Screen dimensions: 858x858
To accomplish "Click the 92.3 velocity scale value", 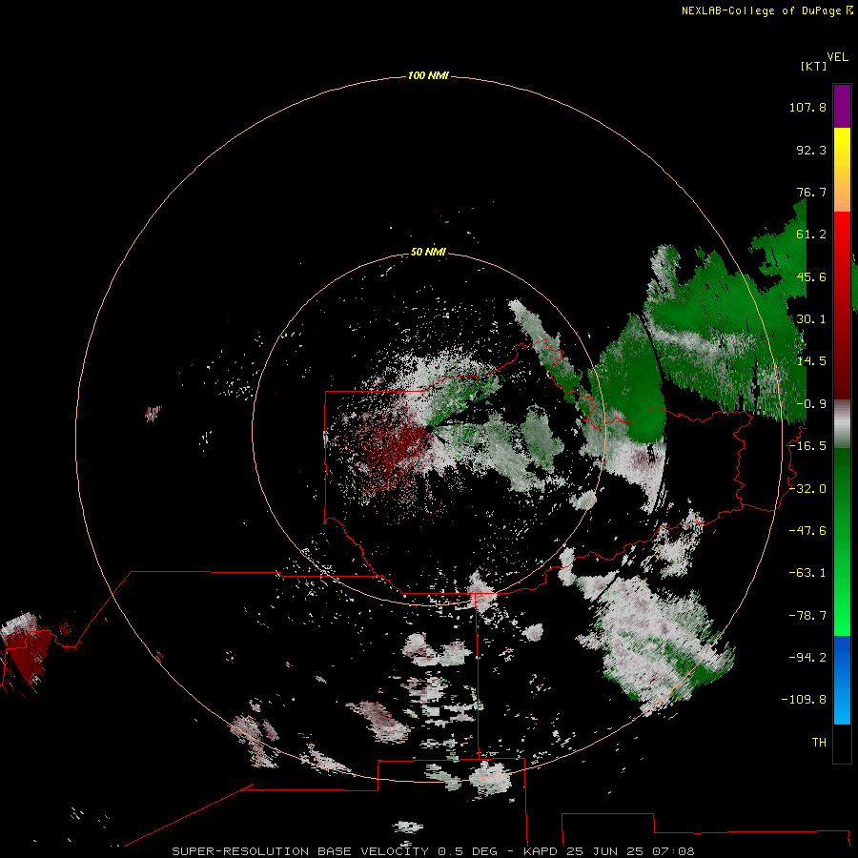I will [811, 150].
